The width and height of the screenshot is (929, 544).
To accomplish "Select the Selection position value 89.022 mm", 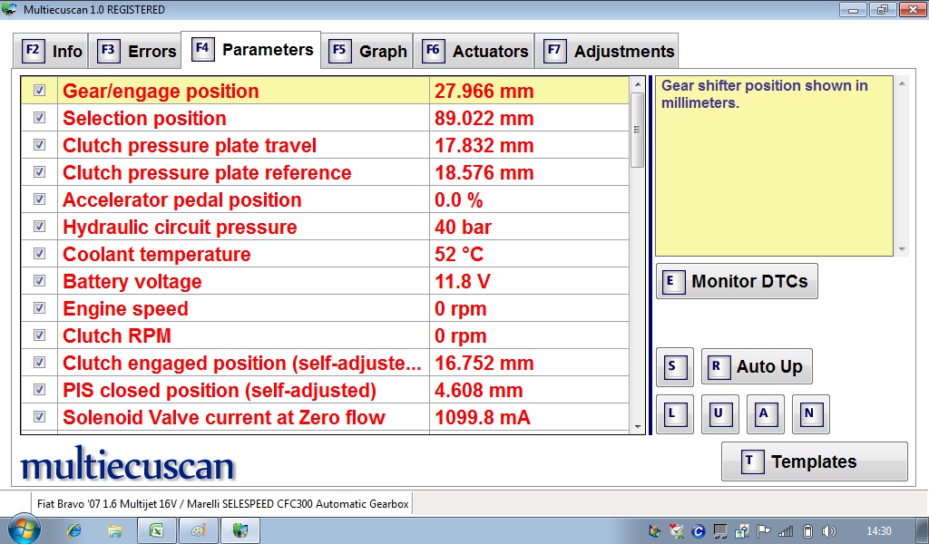I will click(x=484, y=119).
